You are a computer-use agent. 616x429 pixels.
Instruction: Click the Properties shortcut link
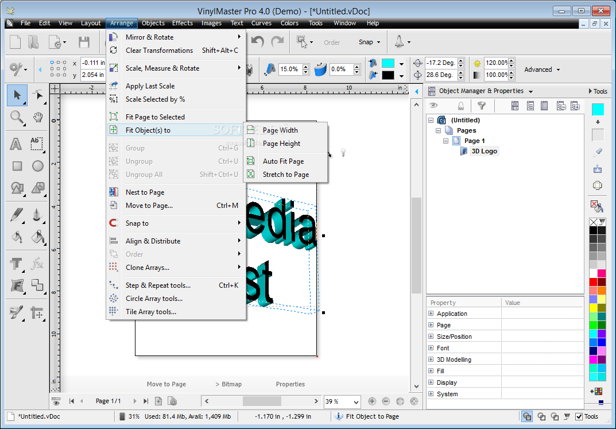(x=290, y=384)
